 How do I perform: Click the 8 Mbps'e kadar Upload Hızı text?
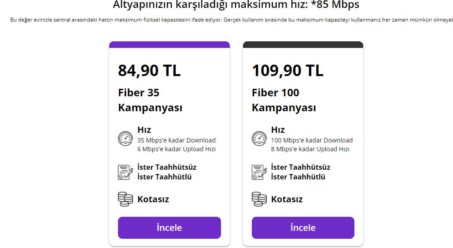pos(310,149)
